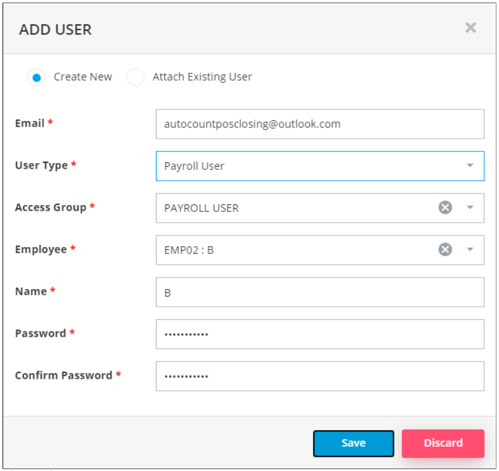
Task: Click the EMP02 : B value in Employee
Action: click(x=188, y=250)
